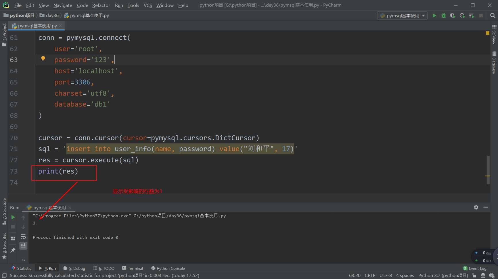Open the VCS menu
The width and height of the screenshot is (498, 279).
(148, 5)
